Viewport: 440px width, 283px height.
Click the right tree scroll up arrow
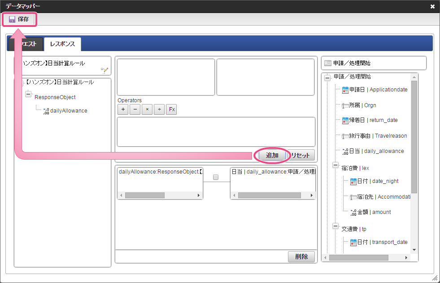click(414, 77)
